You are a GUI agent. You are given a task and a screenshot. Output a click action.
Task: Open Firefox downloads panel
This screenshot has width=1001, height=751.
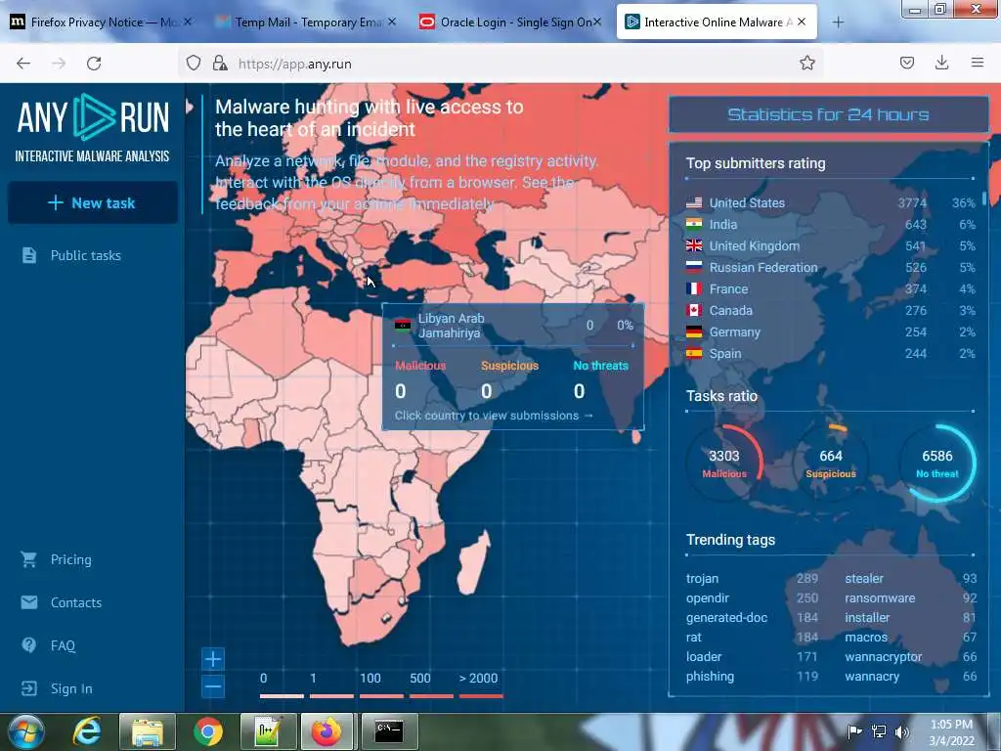[x=941, y=63]
